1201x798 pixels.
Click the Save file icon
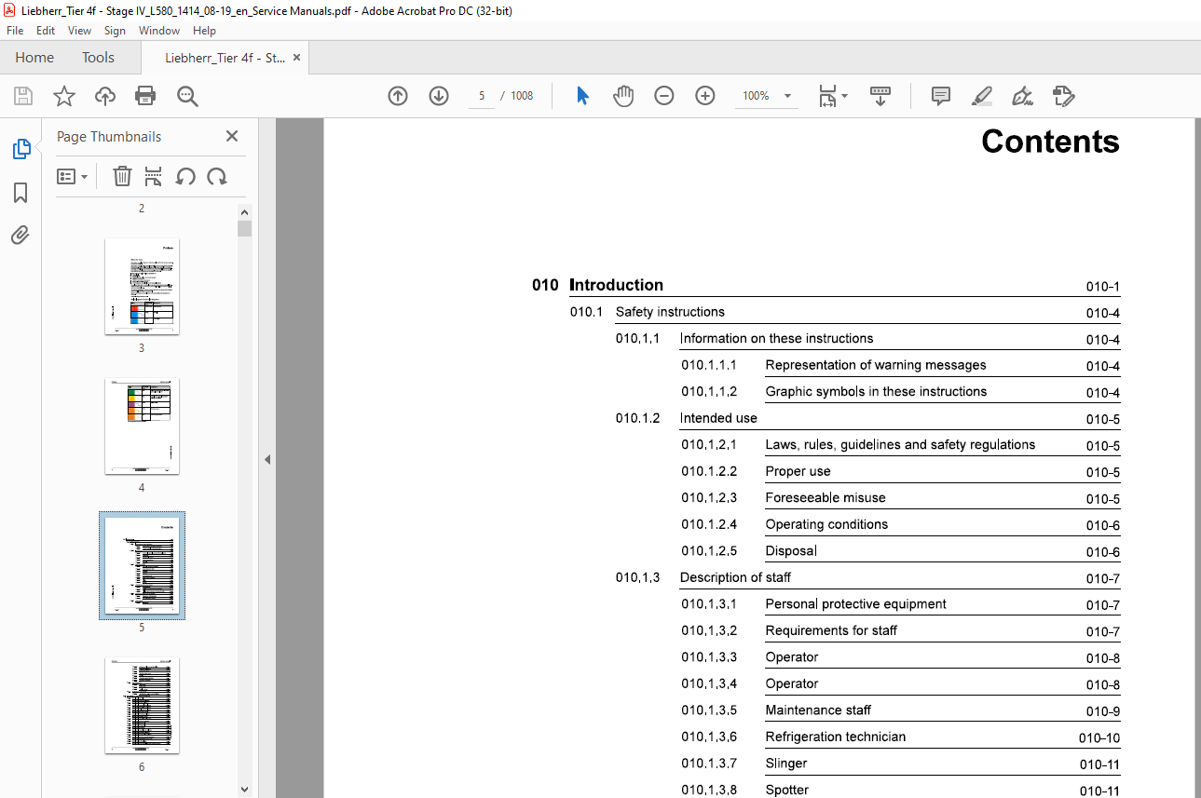point(23,96)
